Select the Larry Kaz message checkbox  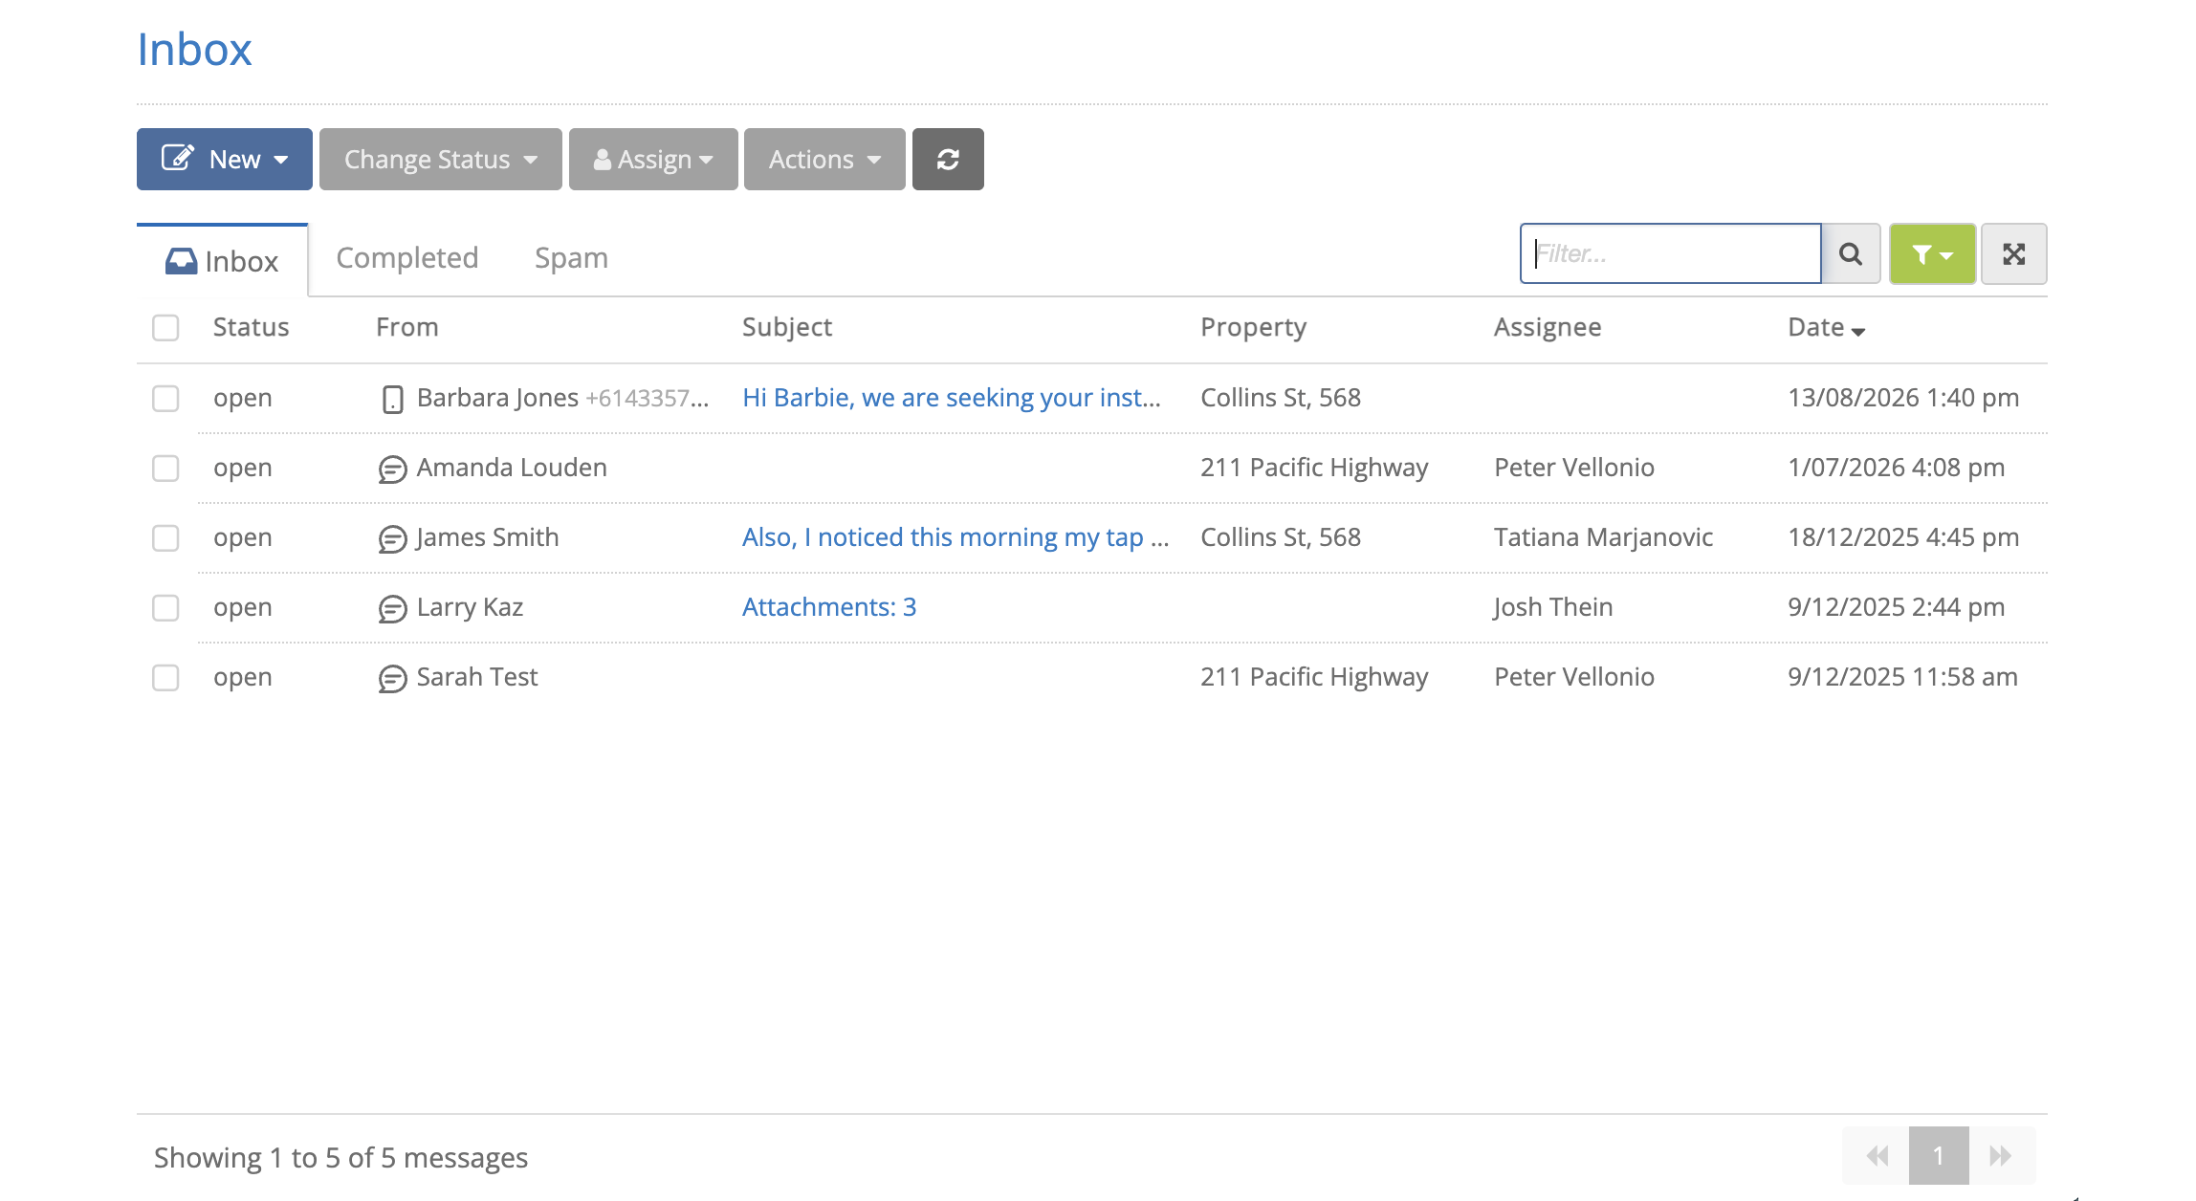[x=165, y=607]
